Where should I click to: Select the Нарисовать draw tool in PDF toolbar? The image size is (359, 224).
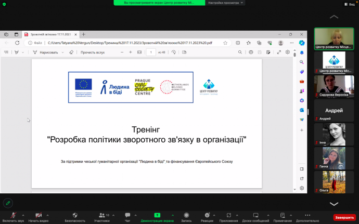pos(46,52)
